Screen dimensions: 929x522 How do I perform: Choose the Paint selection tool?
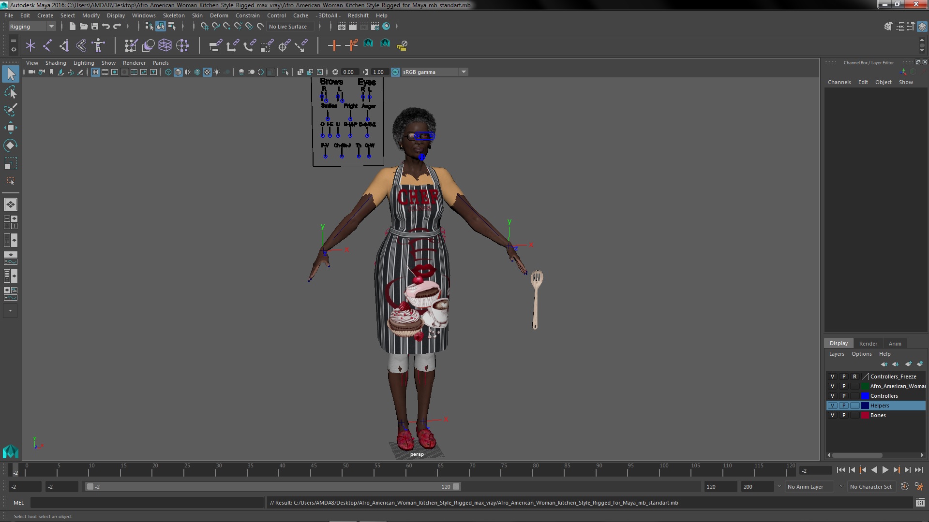click(11, 110)
